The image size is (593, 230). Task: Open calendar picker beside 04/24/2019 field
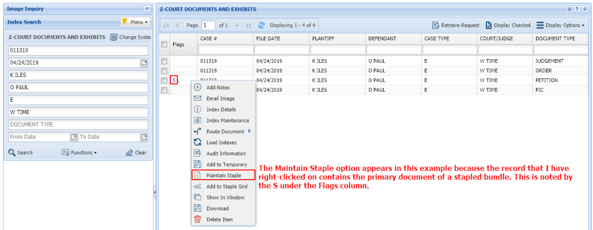pyautogui.click(x=144, y=63)
